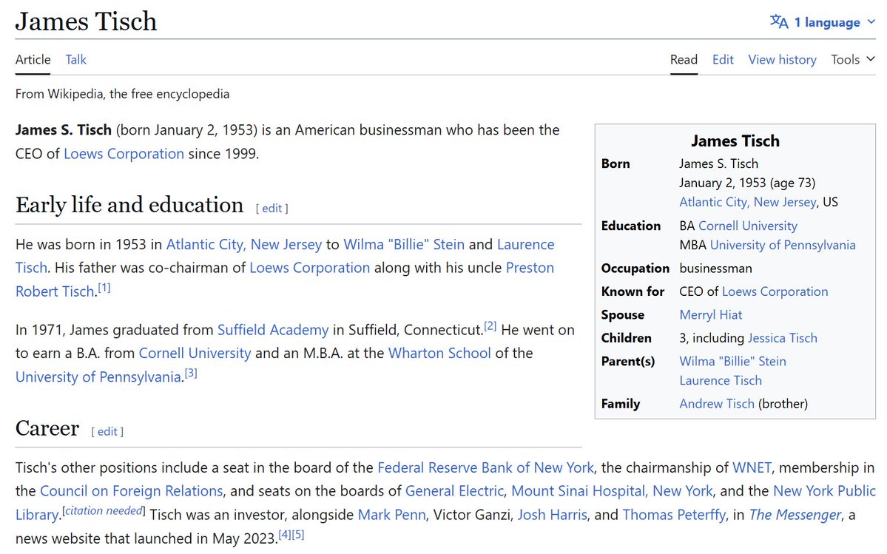Viewport: 887px width, 554px height.
Task: Select the Article tab
Action: tap(33, 60)
